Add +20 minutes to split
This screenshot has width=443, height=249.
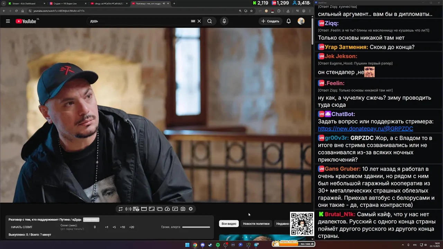click(x=132, y=227)
